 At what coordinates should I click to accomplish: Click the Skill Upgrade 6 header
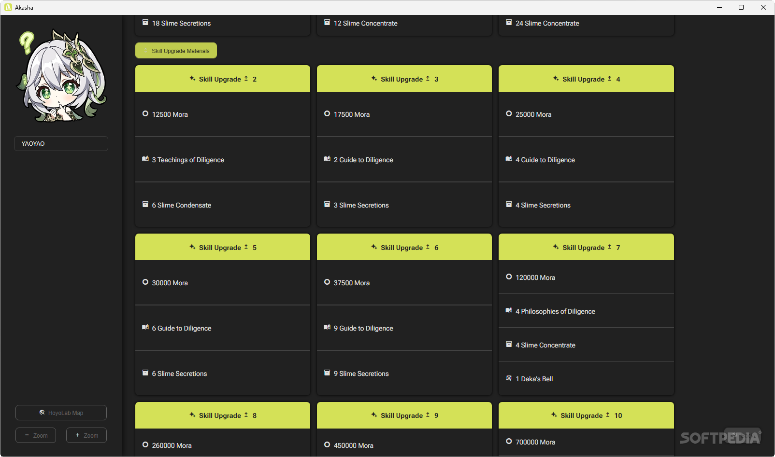pyautogui.click(x=404, y=247)
